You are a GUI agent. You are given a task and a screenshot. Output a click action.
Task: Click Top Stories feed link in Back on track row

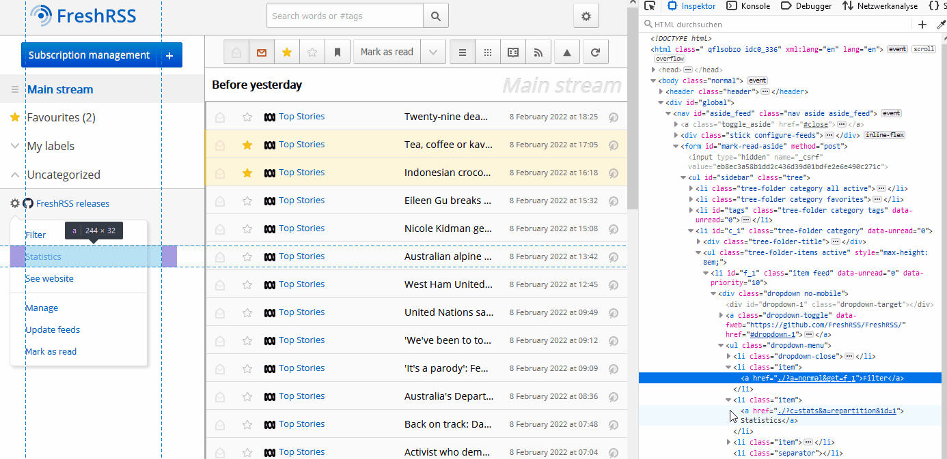coord(301,424)
